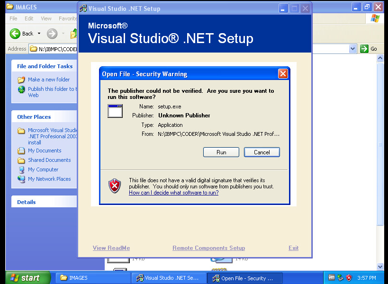Click scroll down arrow in IMAGES window
The image size is (388, 284).
click(x=380, y=266)
